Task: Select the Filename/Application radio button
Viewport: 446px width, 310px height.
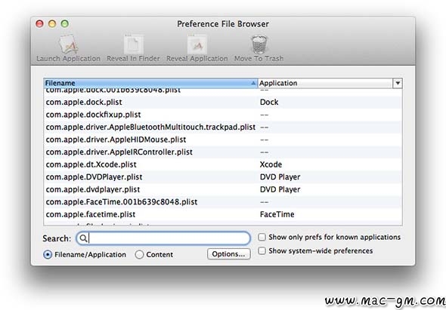Action: tap(48, 255)
